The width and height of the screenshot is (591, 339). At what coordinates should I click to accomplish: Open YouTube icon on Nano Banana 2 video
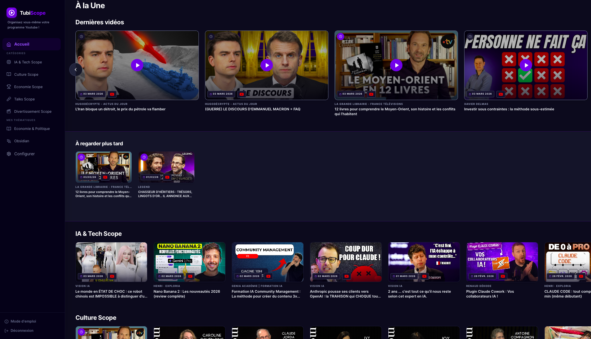coord(190,276)
